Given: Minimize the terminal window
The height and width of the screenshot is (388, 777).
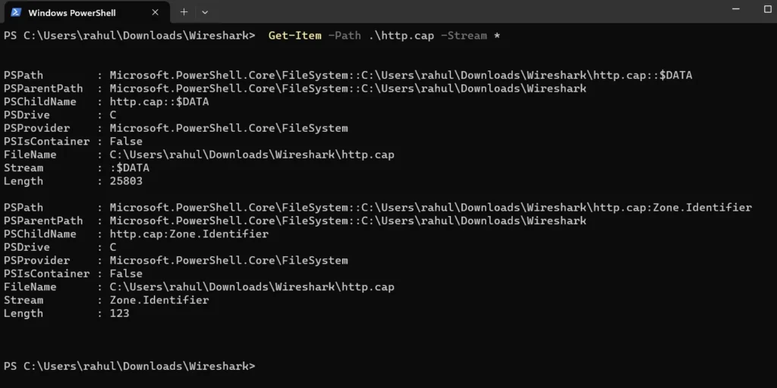Looking at the screenshot, I should click(736, 8).
